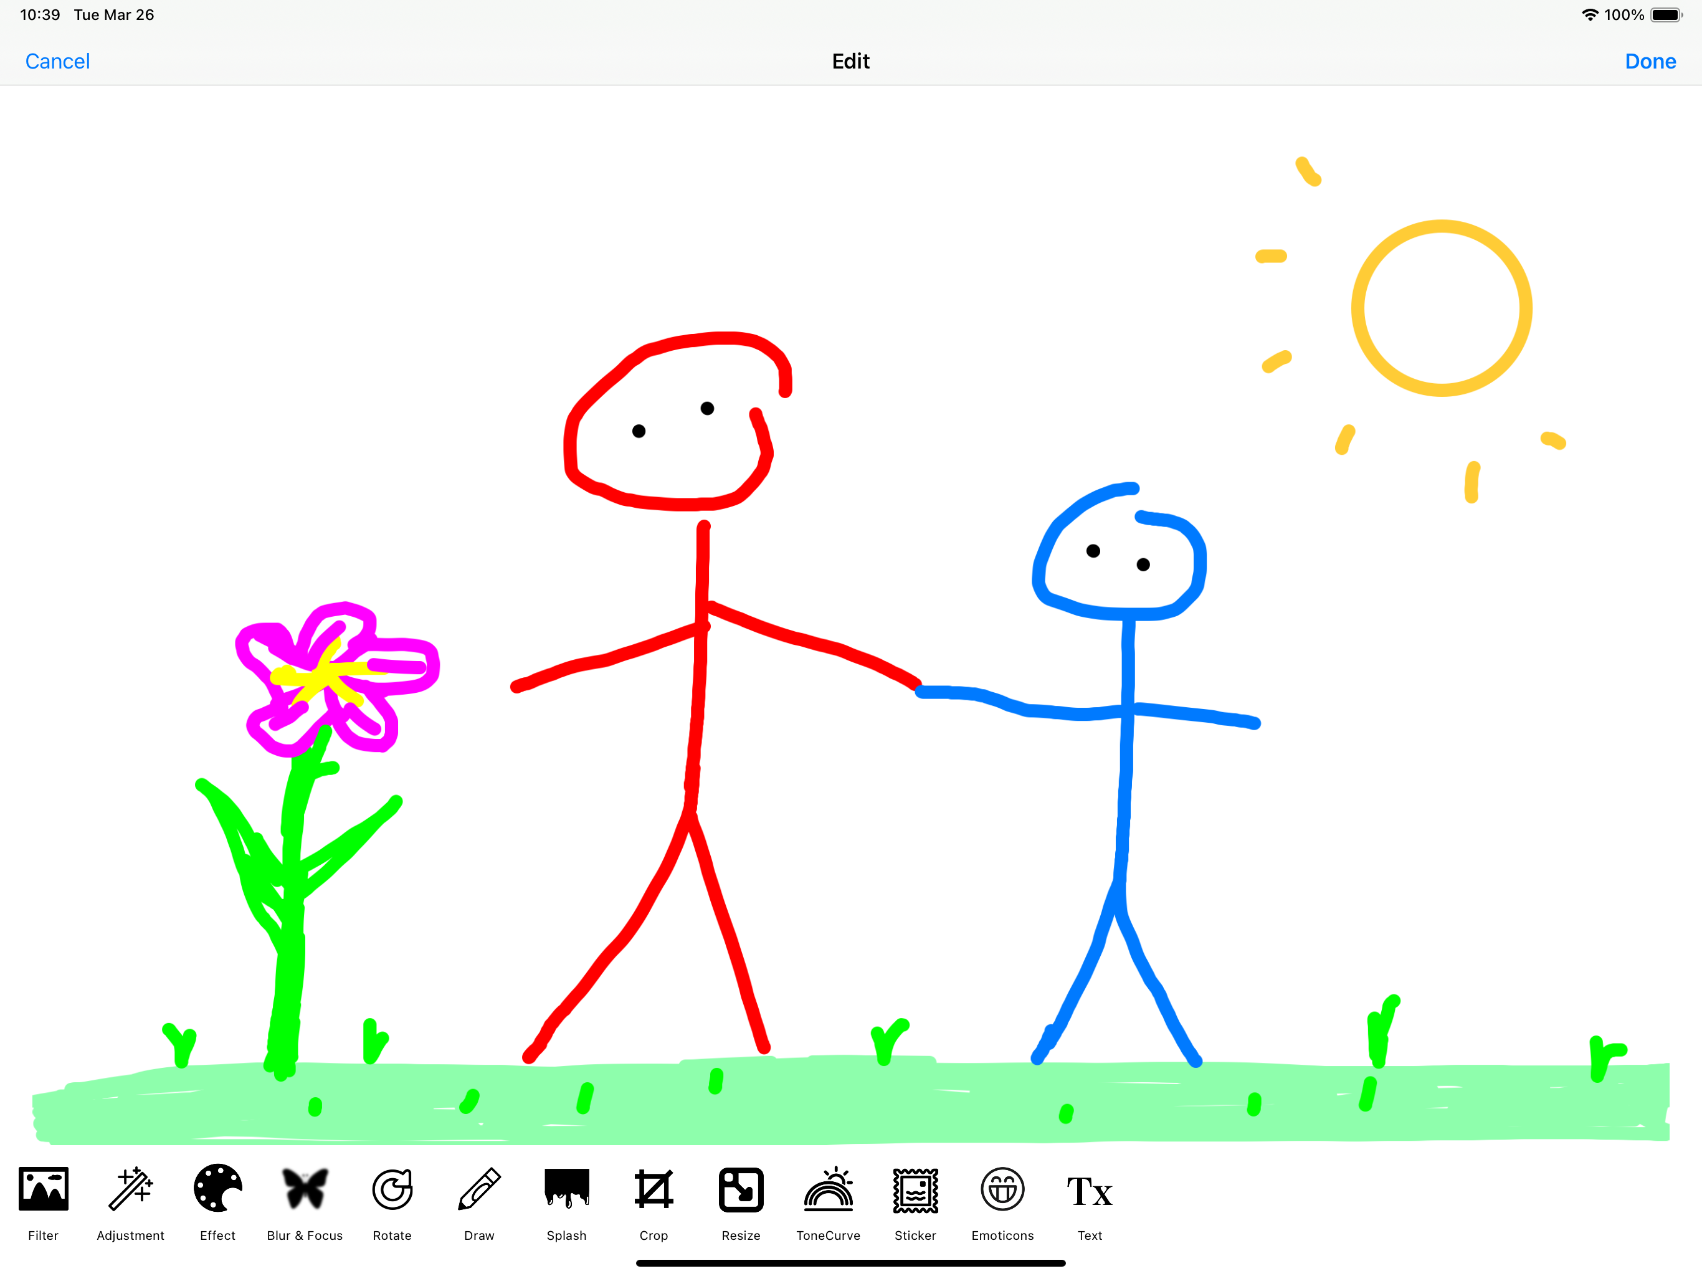The height and width of the screenshot is (1276, 1702).
Task: Open the Sticker tool
Action: click(x=916, y=1203)
